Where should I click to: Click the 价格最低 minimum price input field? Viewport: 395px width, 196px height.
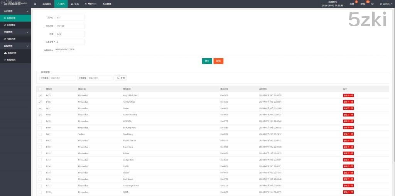[63, 78]
